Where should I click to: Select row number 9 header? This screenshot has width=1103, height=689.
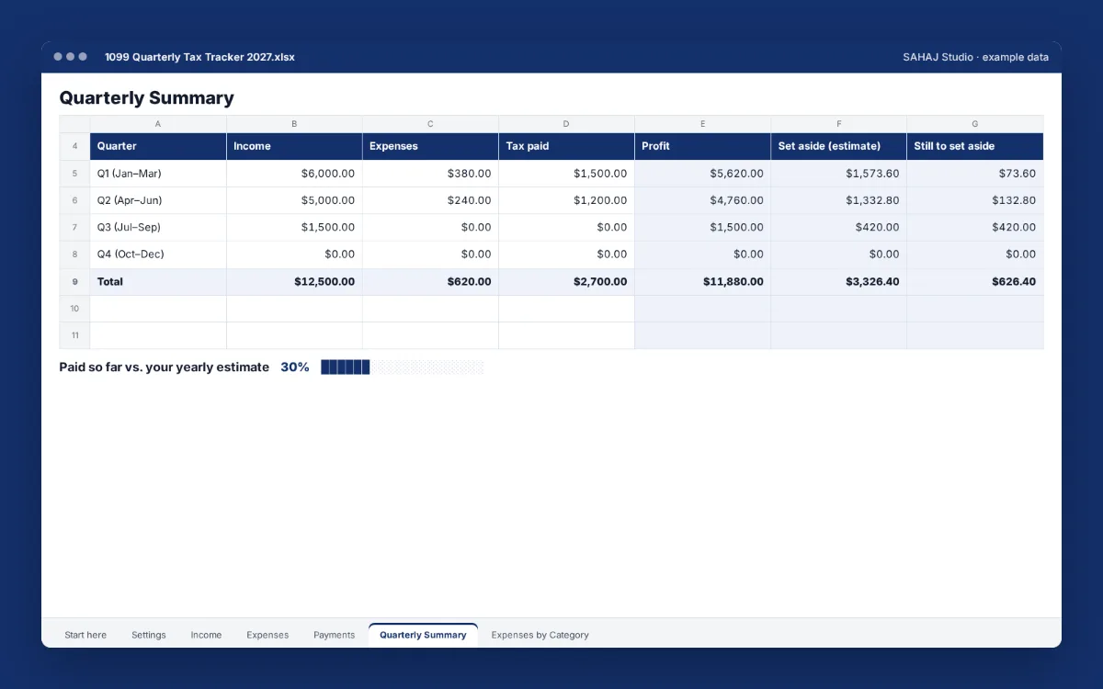[74, 282]
